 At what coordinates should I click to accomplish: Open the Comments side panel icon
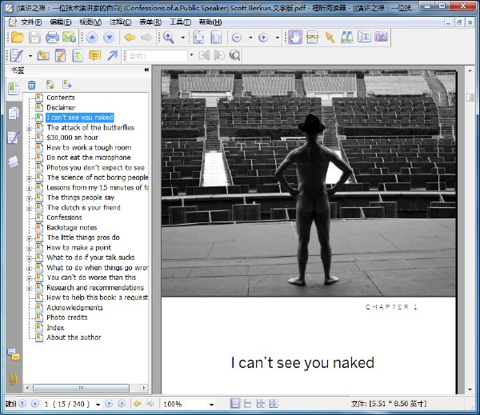click(x=14, y=355)
